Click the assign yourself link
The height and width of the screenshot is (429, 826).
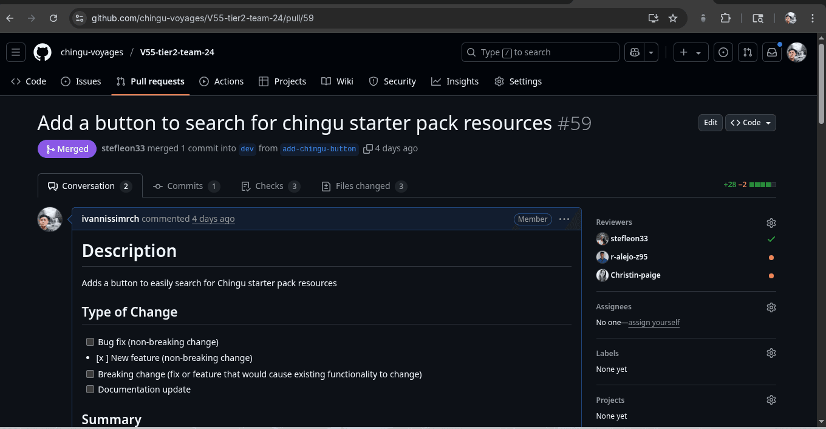point(654,323)
